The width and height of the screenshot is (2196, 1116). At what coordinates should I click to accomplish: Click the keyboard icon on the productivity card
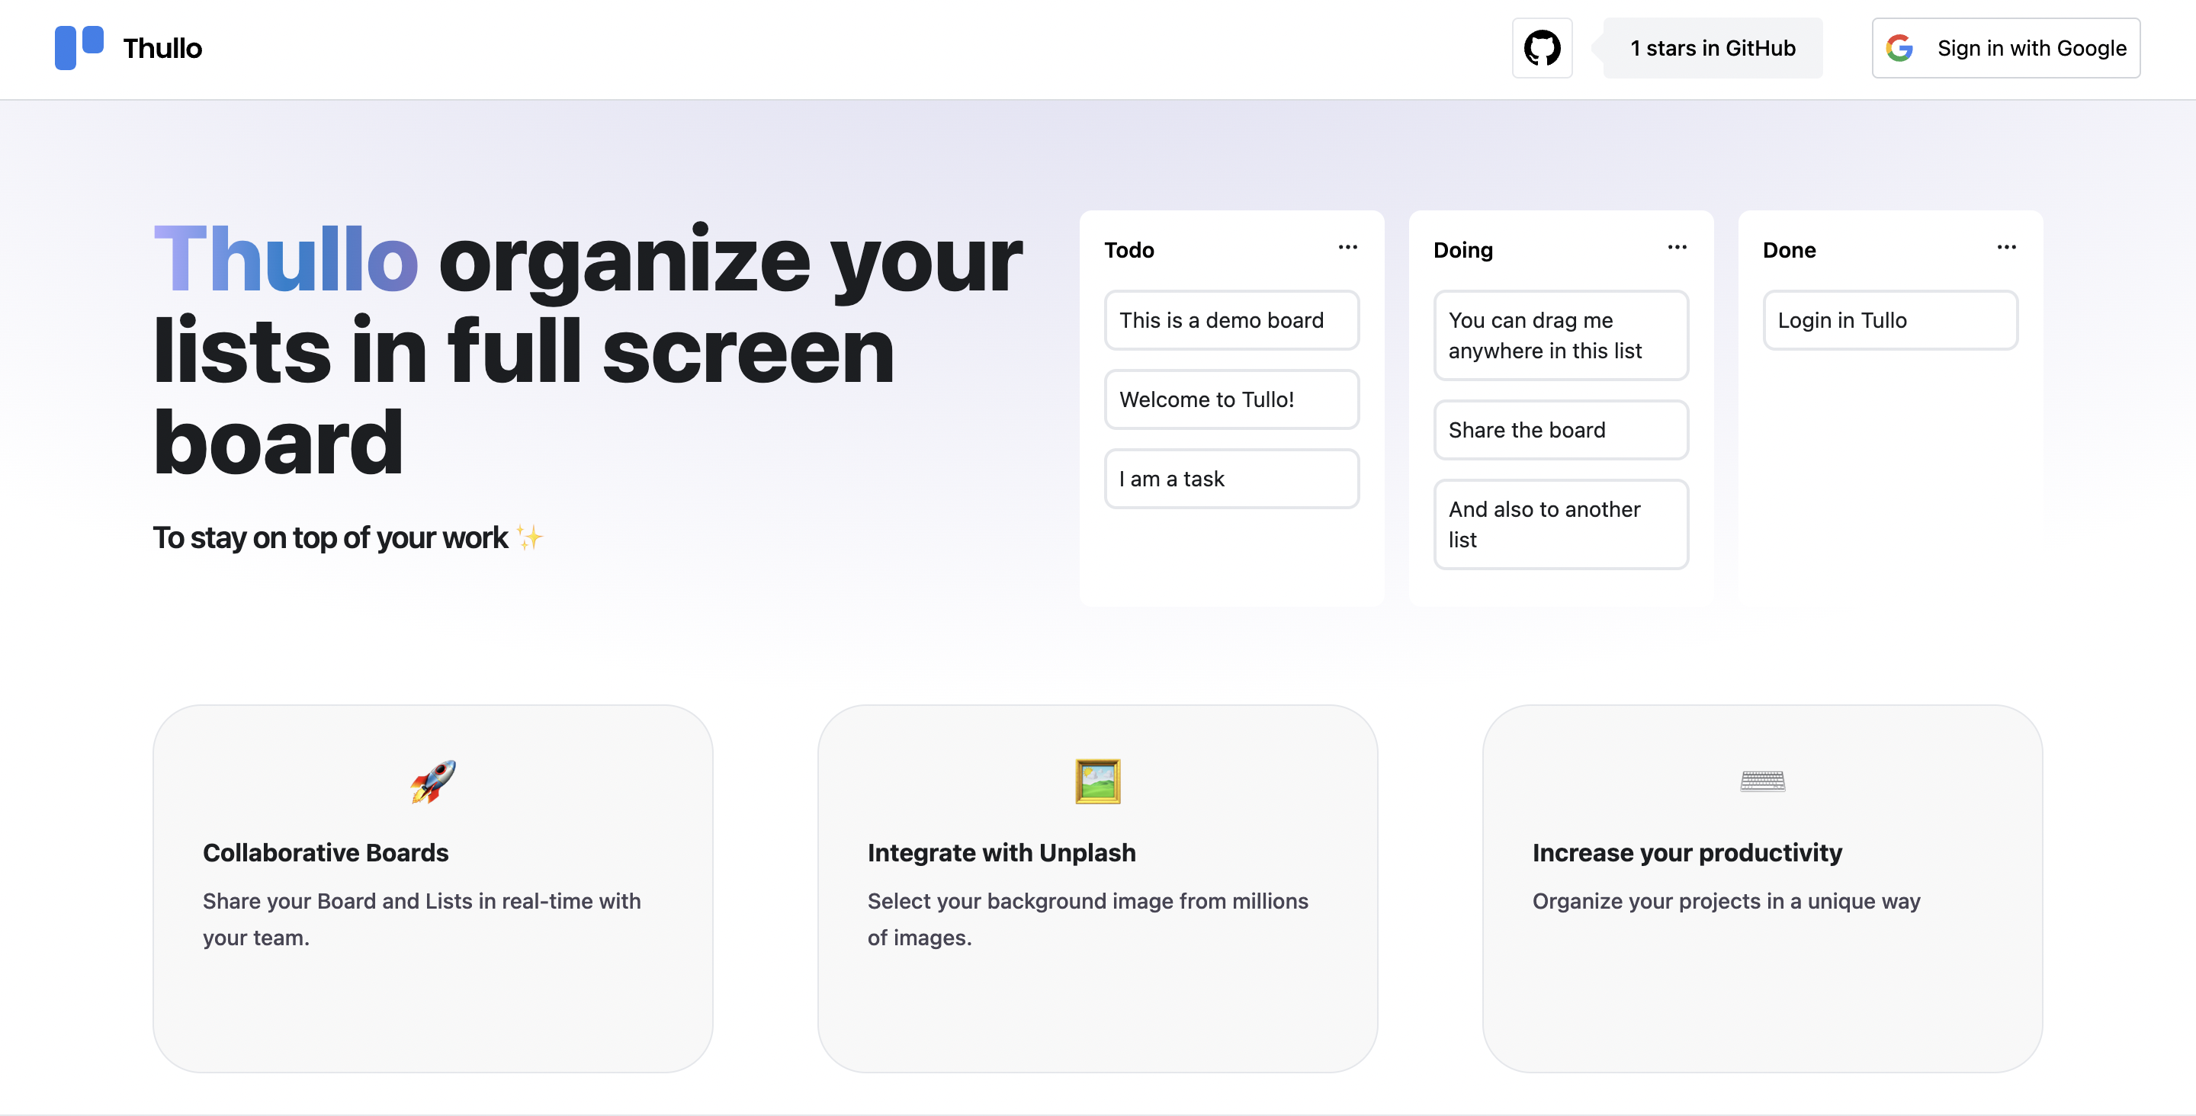pos(1763,781)
